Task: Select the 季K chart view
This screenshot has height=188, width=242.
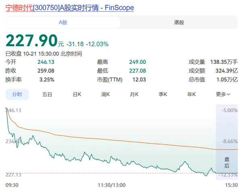Action: click(163, 94)
